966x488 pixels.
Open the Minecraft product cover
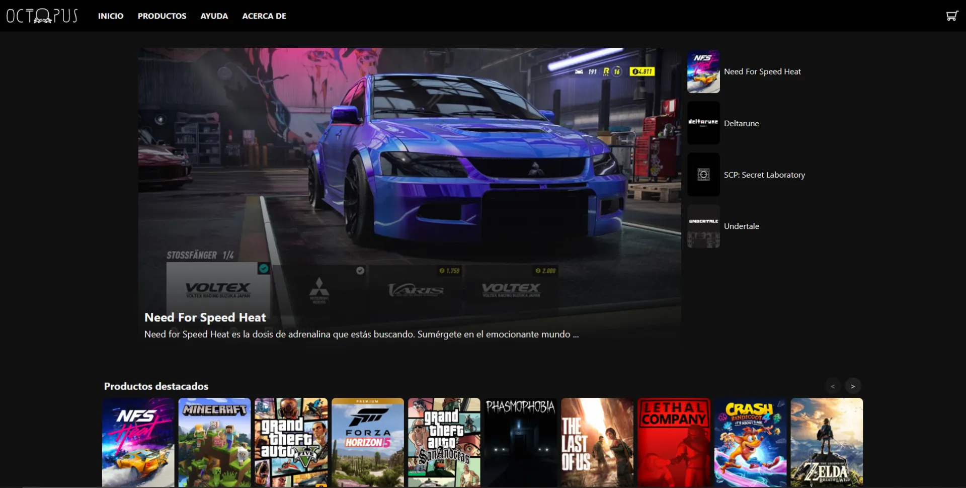[x=214, y=443]
